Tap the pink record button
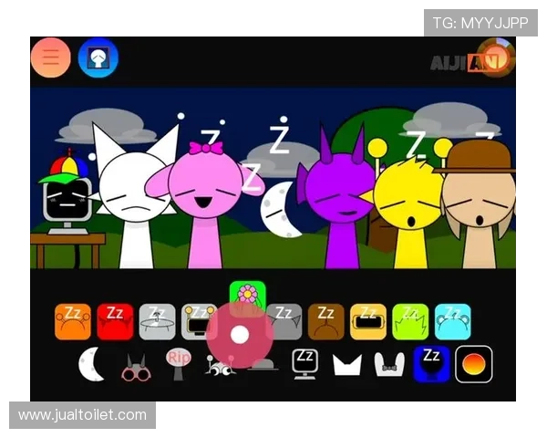 [239, 335]
